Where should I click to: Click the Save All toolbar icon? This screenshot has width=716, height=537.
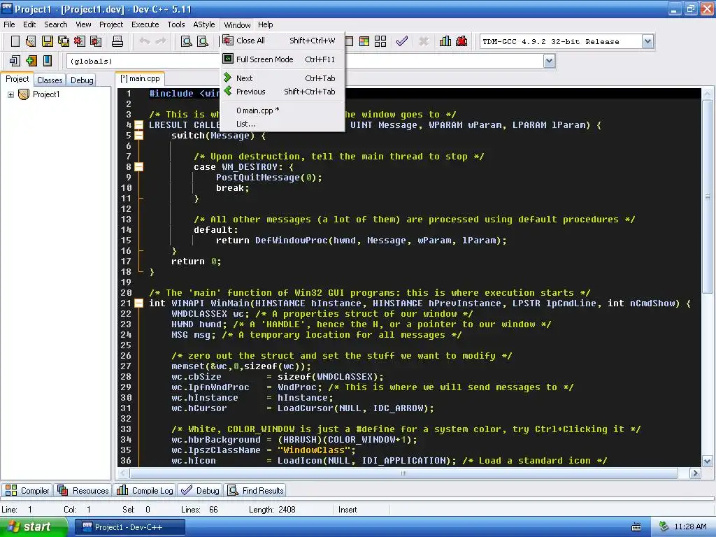(64, 41)
